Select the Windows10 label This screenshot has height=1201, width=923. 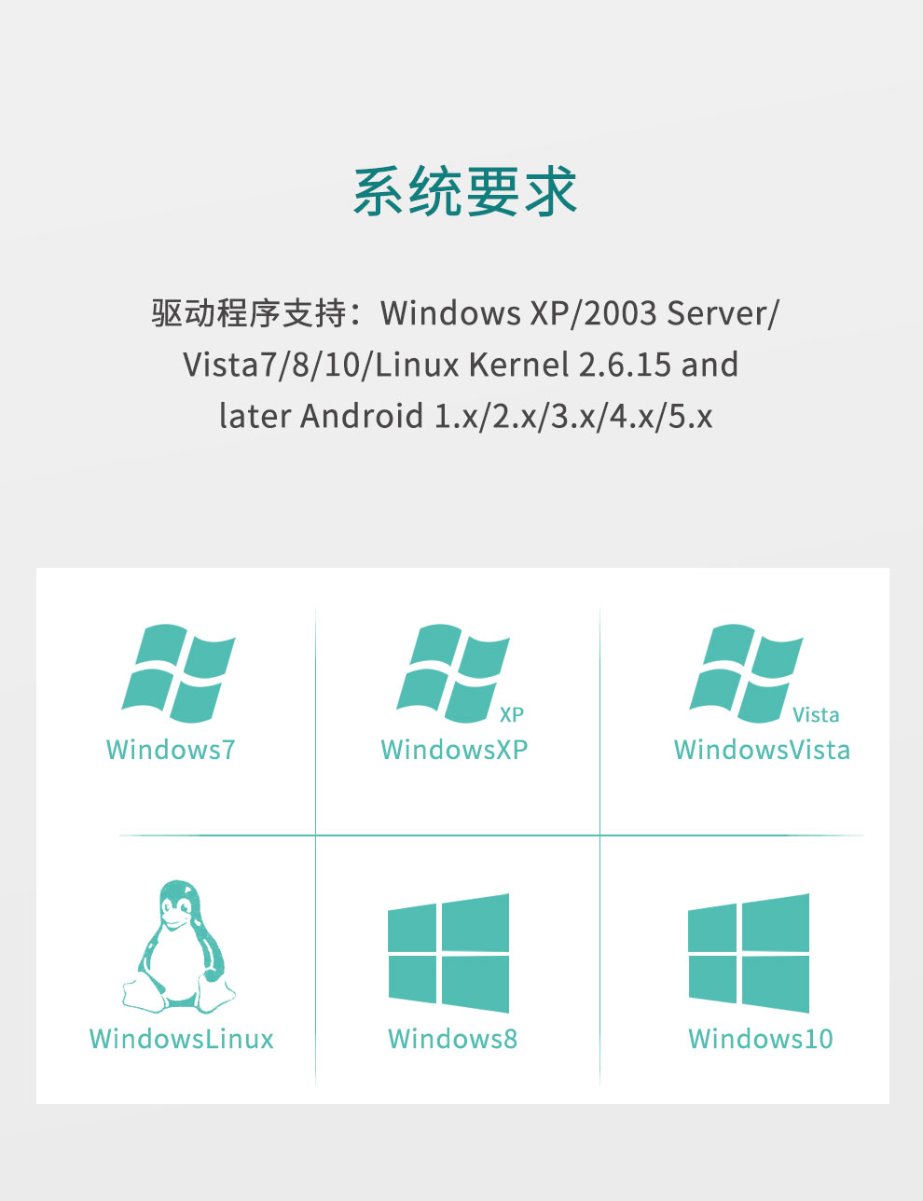coord(761,1039)
